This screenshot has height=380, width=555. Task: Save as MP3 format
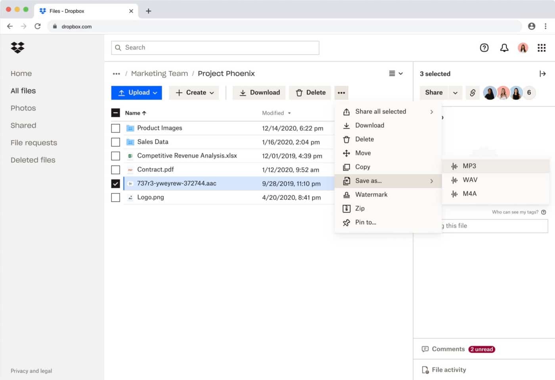[x=496, y=166]
